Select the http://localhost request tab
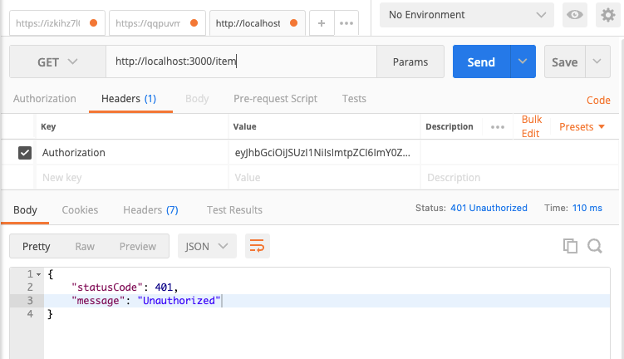Viewport: 624px width, 359px height. (257, 23)
